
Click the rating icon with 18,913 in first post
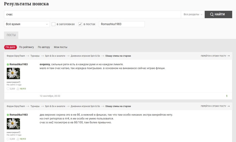coord(18,89)
